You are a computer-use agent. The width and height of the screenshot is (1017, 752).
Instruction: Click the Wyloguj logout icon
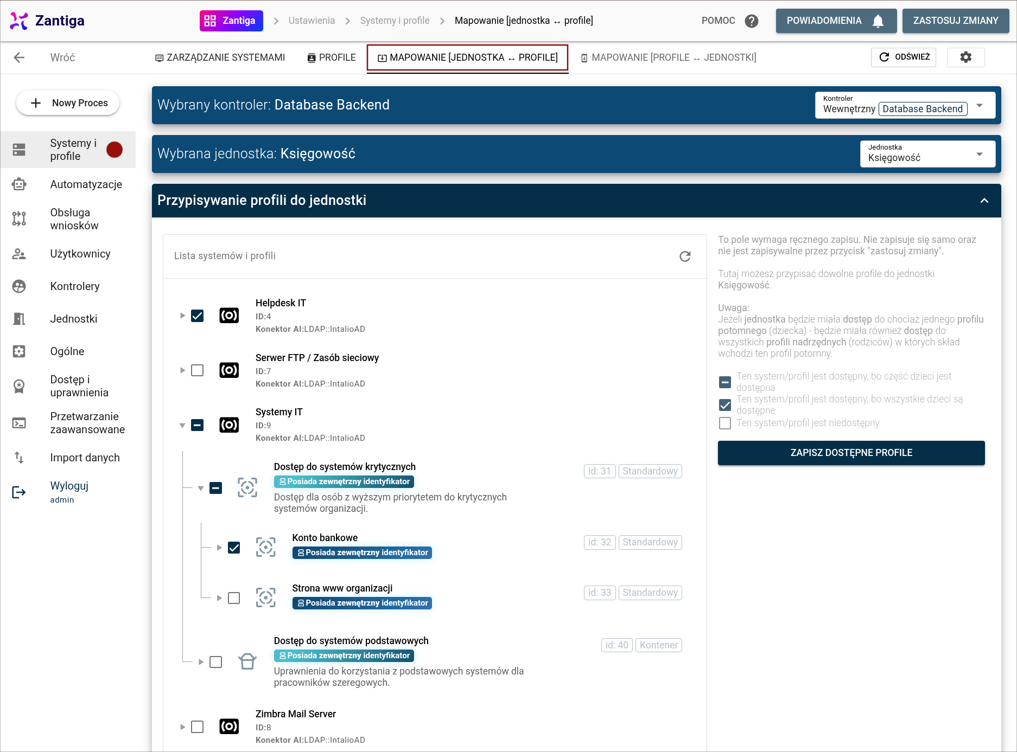pyautogui.click(x=19, y=492)
